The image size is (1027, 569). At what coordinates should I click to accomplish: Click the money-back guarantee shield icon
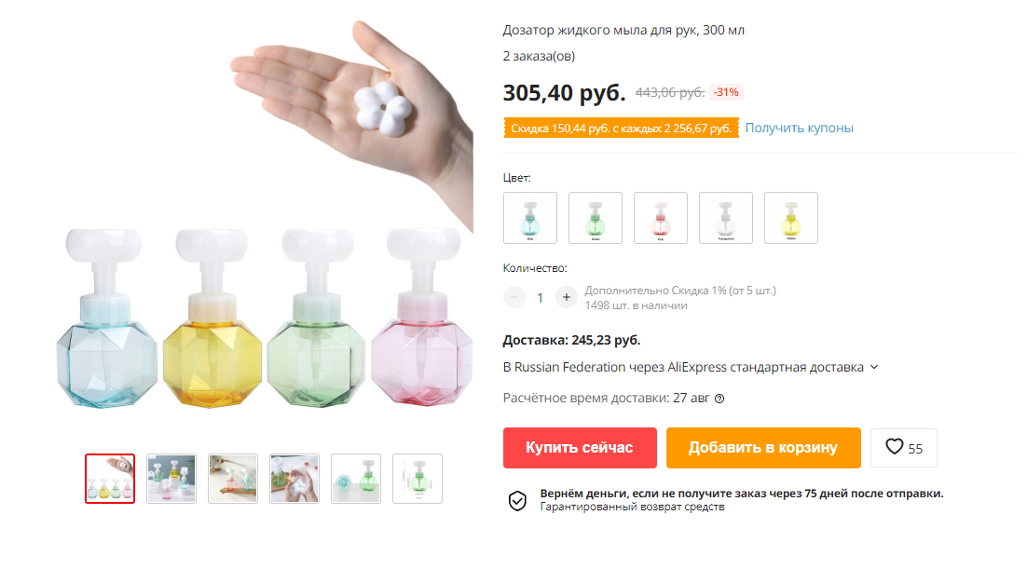(517, 501)
